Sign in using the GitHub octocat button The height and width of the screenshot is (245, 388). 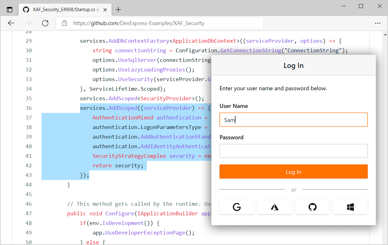312,207
